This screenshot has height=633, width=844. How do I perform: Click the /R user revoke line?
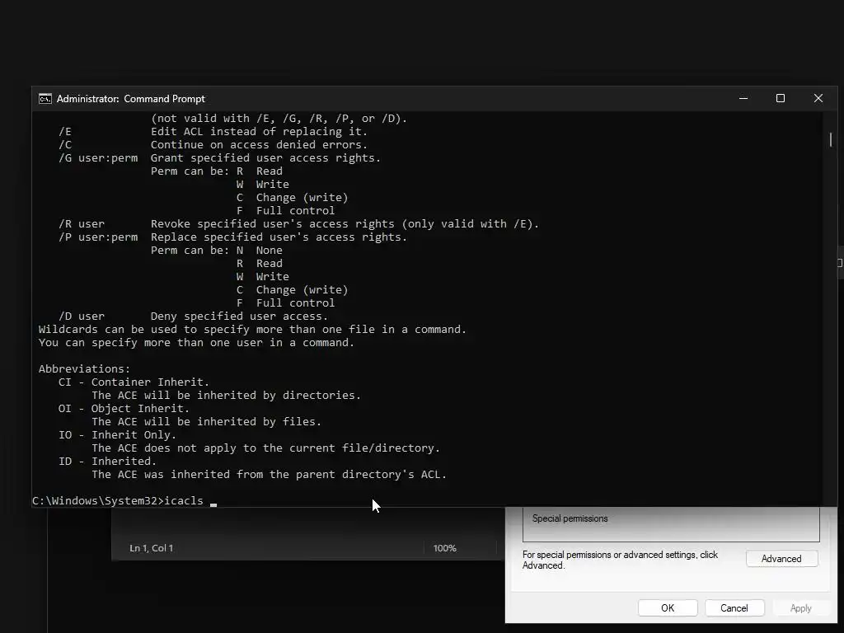[298, 224]
